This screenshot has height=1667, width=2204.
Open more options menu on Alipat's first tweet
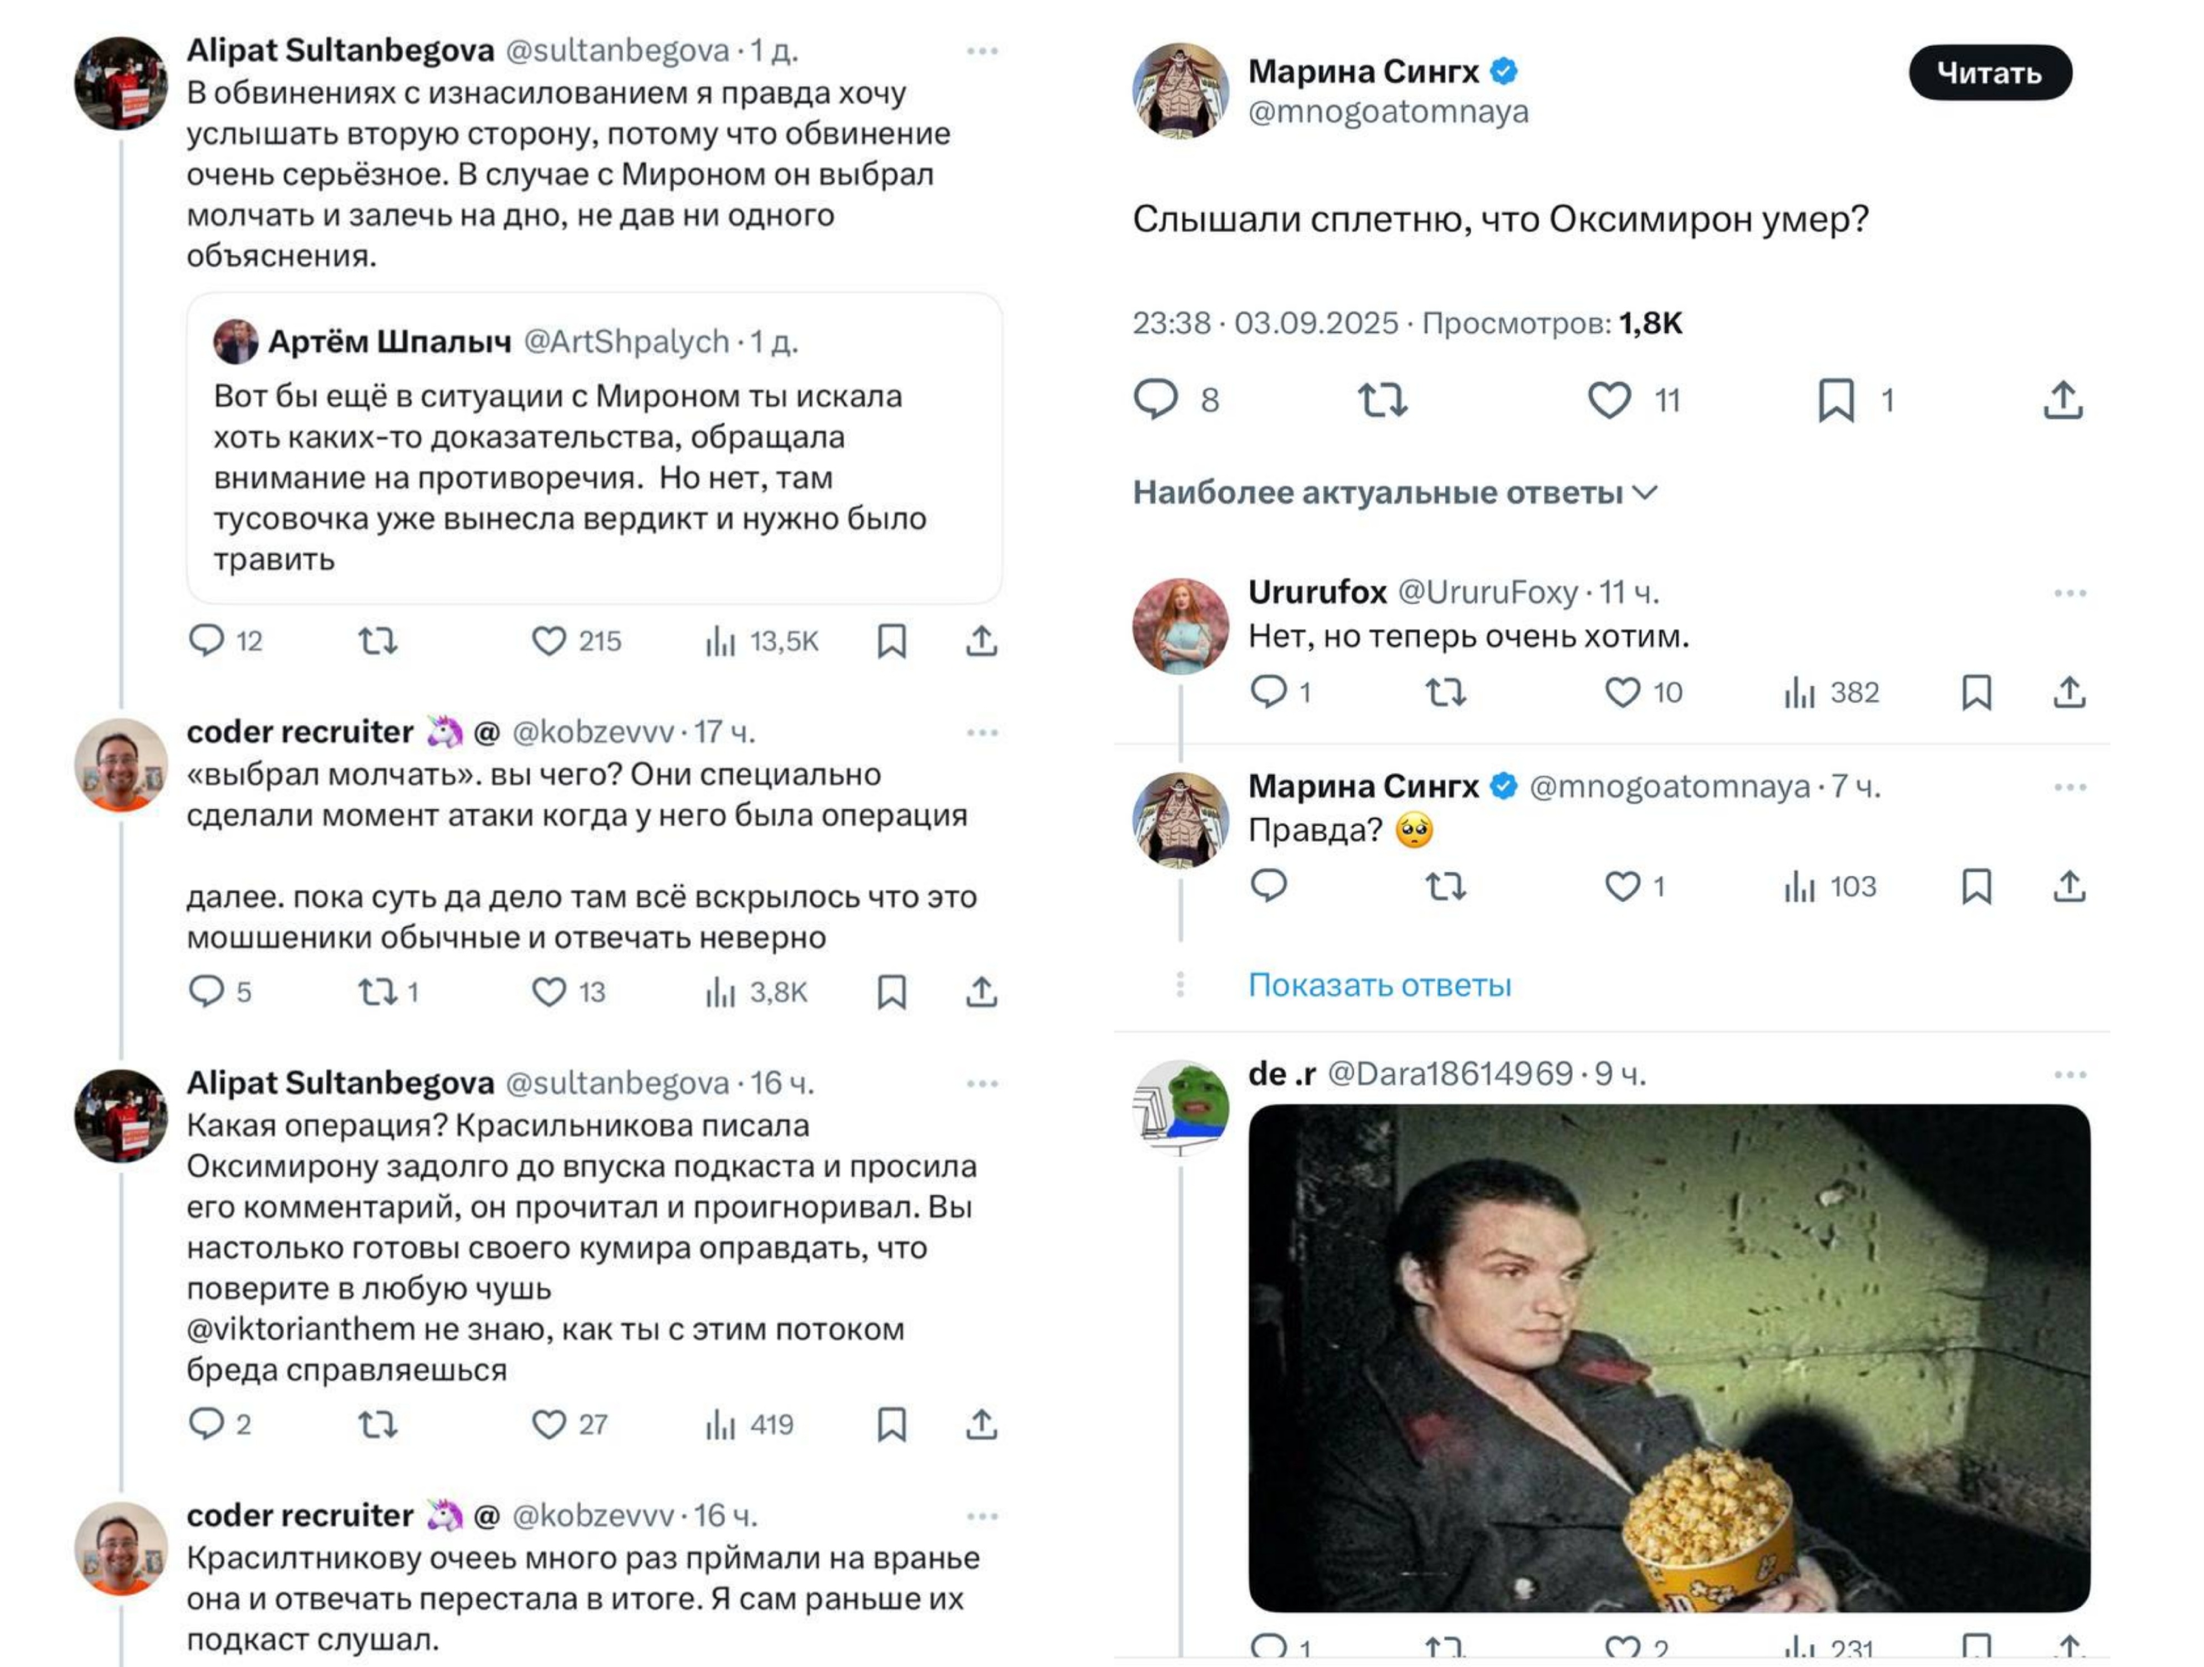tap(981, 51)
